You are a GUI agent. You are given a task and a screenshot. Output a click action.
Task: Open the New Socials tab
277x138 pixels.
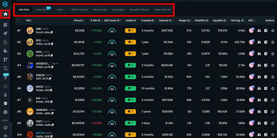[100, 10]
